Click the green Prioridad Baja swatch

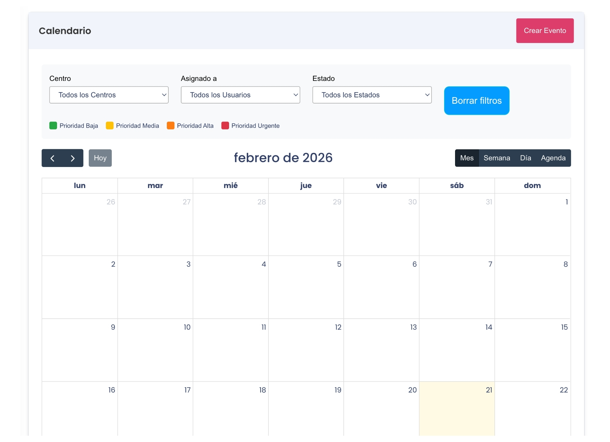point(53,125)
